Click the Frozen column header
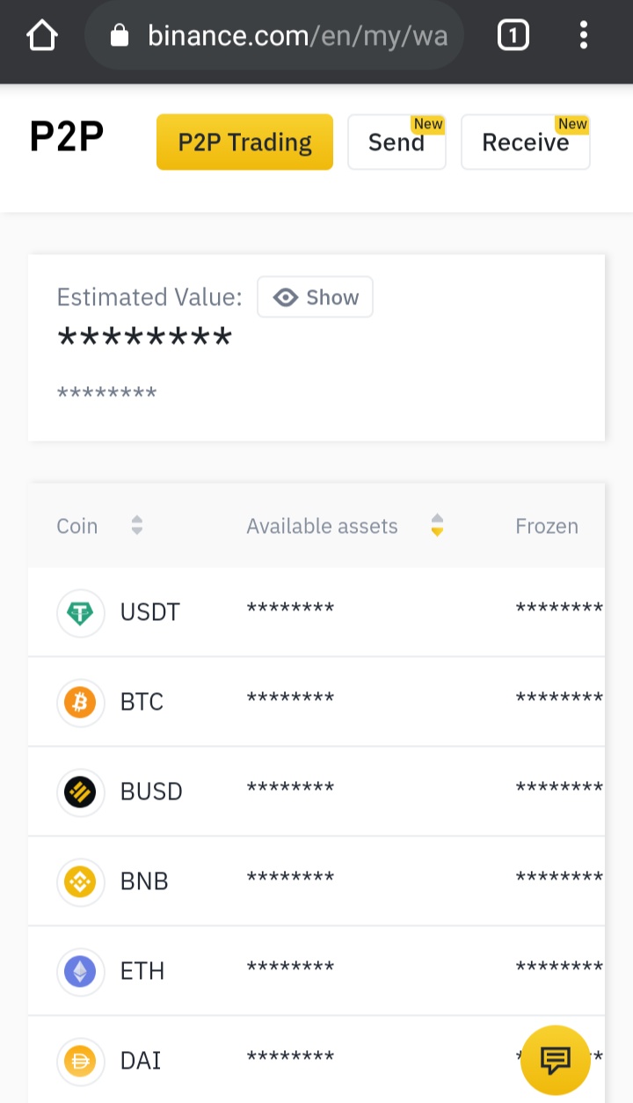This screenshot has height=1103, width=633. coord(547,526)
